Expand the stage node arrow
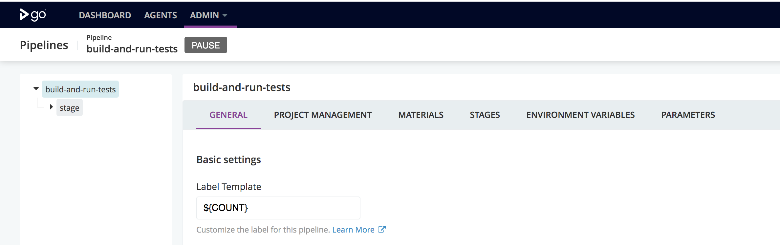 [51, 107]
